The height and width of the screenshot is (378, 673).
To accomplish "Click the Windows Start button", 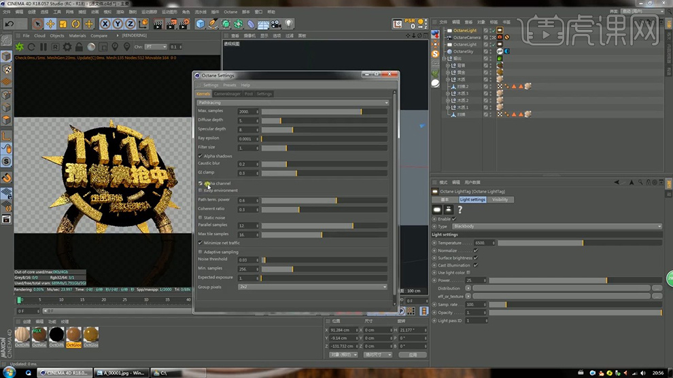I will (9, 373).
